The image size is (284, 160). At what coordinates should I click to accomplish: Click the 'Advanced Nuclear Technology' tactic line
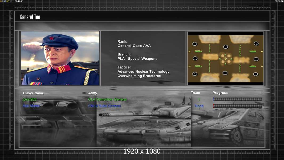143,71
